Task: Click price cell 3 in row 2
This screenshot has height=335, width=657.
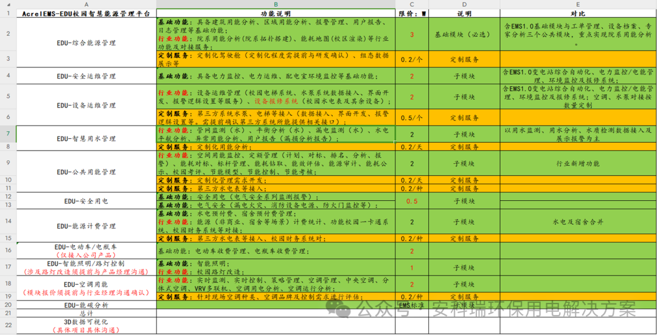Action: click(x=412, y=35)
